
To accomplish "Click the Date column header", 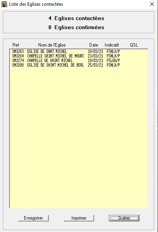I will [94, 45].
